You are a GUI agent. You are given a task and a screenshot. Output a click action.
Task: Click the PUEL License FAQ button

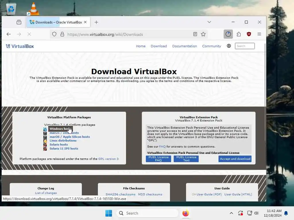[158, 159]
